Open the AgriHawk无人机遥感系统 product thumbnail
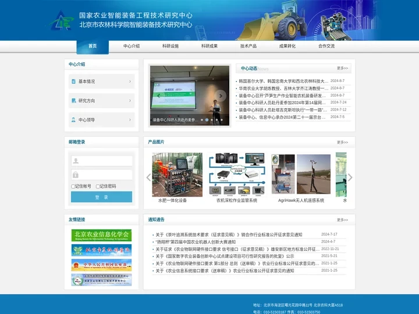This screenshot has width=419, height=314. (x=301, y=174)
